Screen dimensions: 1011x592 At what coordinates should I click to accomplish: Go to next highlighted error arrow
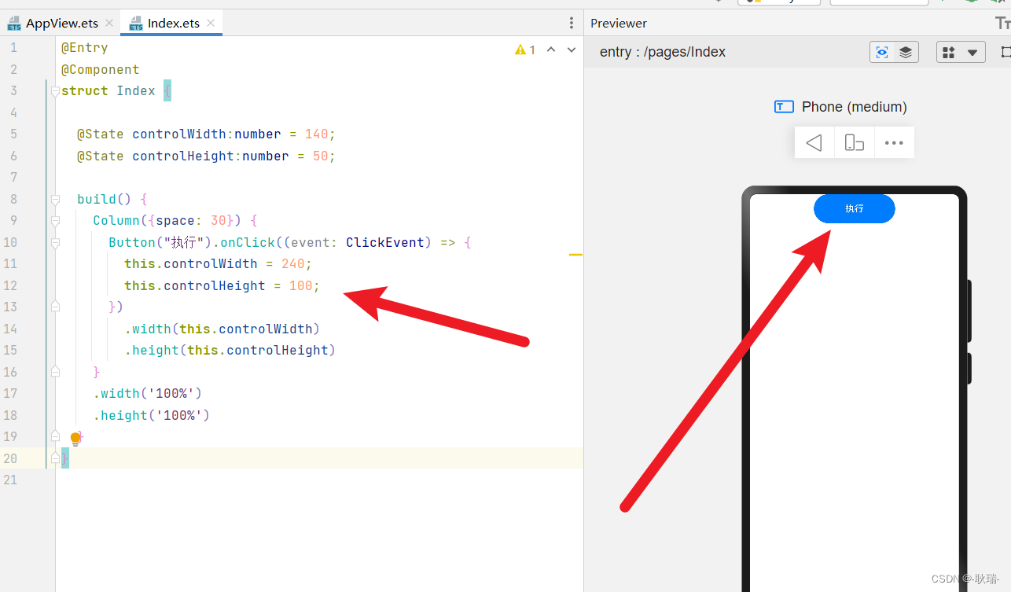(572, 50)
